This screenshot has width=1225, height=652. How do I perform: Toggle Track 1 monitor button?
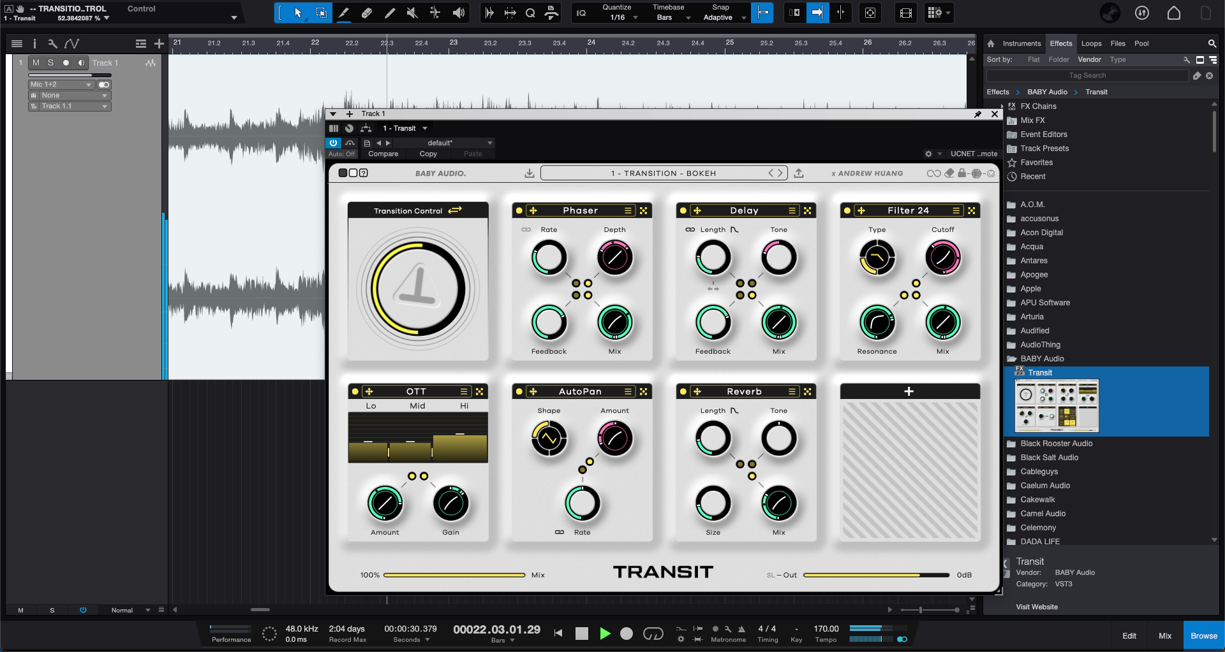pyautogui.click(x=81, y=62)
